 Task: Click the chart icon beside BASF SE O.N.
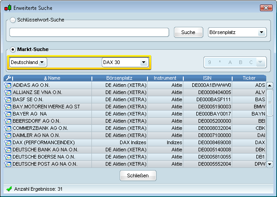[x=8, y=99]
